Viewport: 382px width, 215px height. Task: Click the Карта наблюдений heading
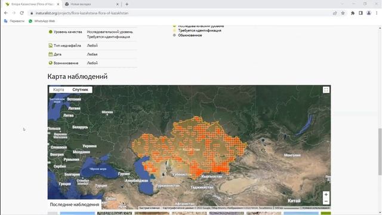78,76
